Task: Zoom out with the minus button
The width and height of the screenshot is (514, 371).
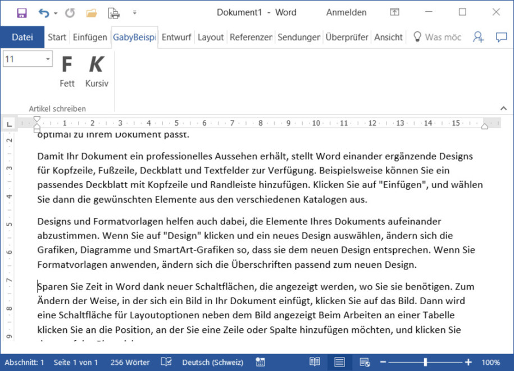Action: [383, 362]
